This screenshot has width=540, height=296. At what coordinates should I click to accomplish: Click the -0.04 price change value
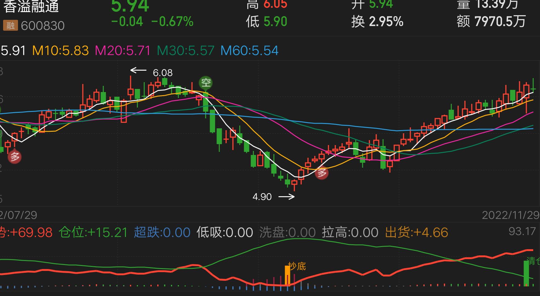pyautogui.click(x=127, y=22)
